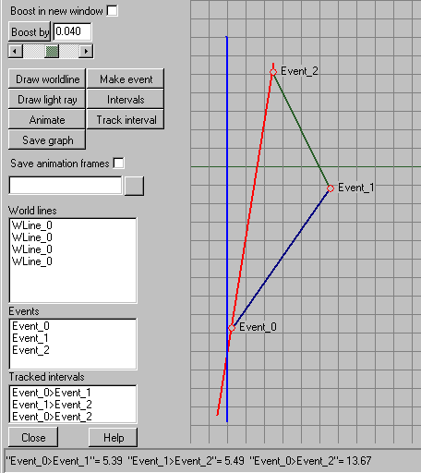Click the Track interval button
421x473 pixels.
coord(126,119)
